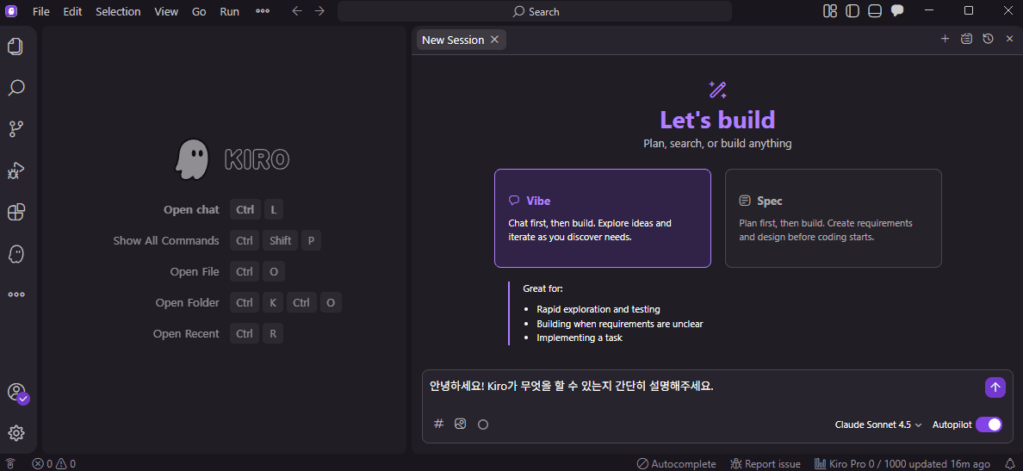Open the additional views ellipsis in activity bar
The height and width of the screenshot is (471, 1023).
(15, 294)
